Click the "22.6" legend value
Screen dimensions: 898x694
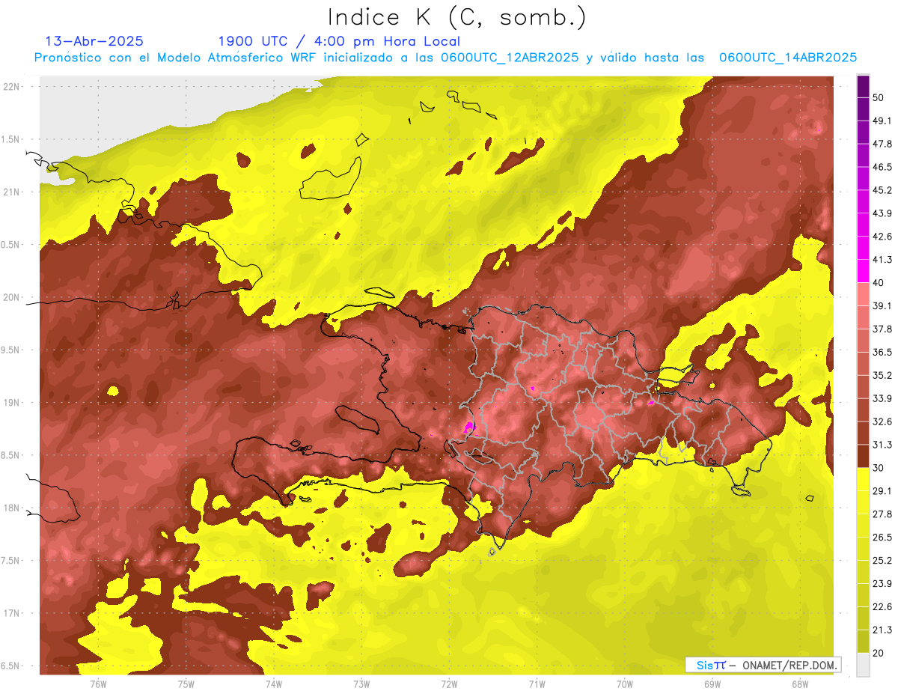(x=882, y=607)
